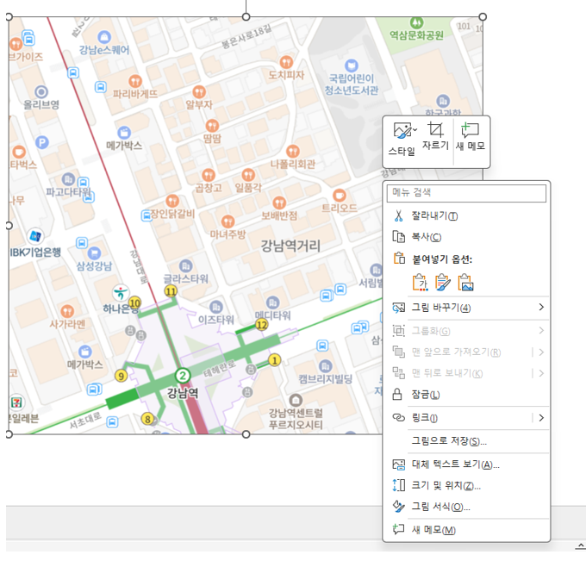586x561 pixels.
Task: Click the top-center picture resize handle
Action: pos(246,17)
